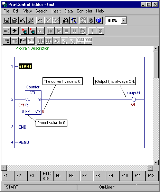Click the exclamation mark icon
The image size is (160, 192).
[x=92, y=31]
